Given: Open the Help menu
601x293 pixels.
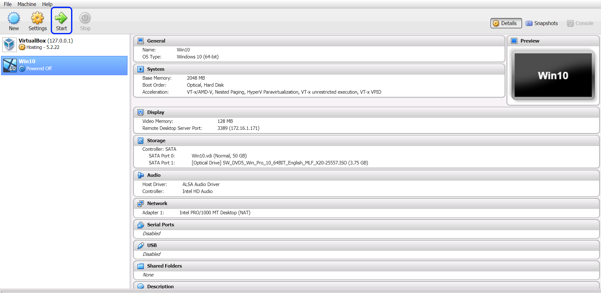Looking at the screenshot, I should [47, 4].
